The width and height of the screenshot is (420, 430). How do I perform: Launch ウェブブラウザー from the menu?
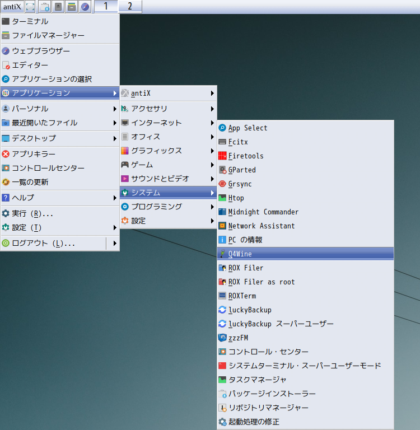tap(60, 51)
